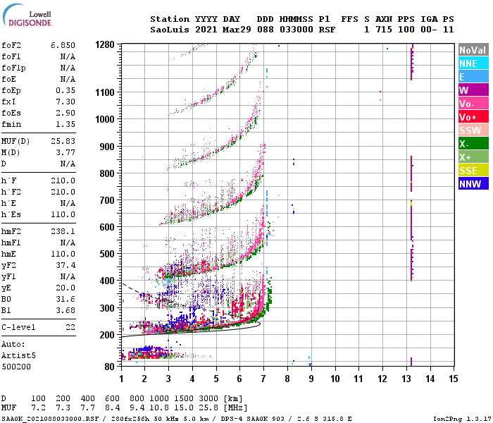The width and height of the screenshot is (493, 423).
Task: Select the SSW salmon legend swatch
Action: tap(473, 130)
